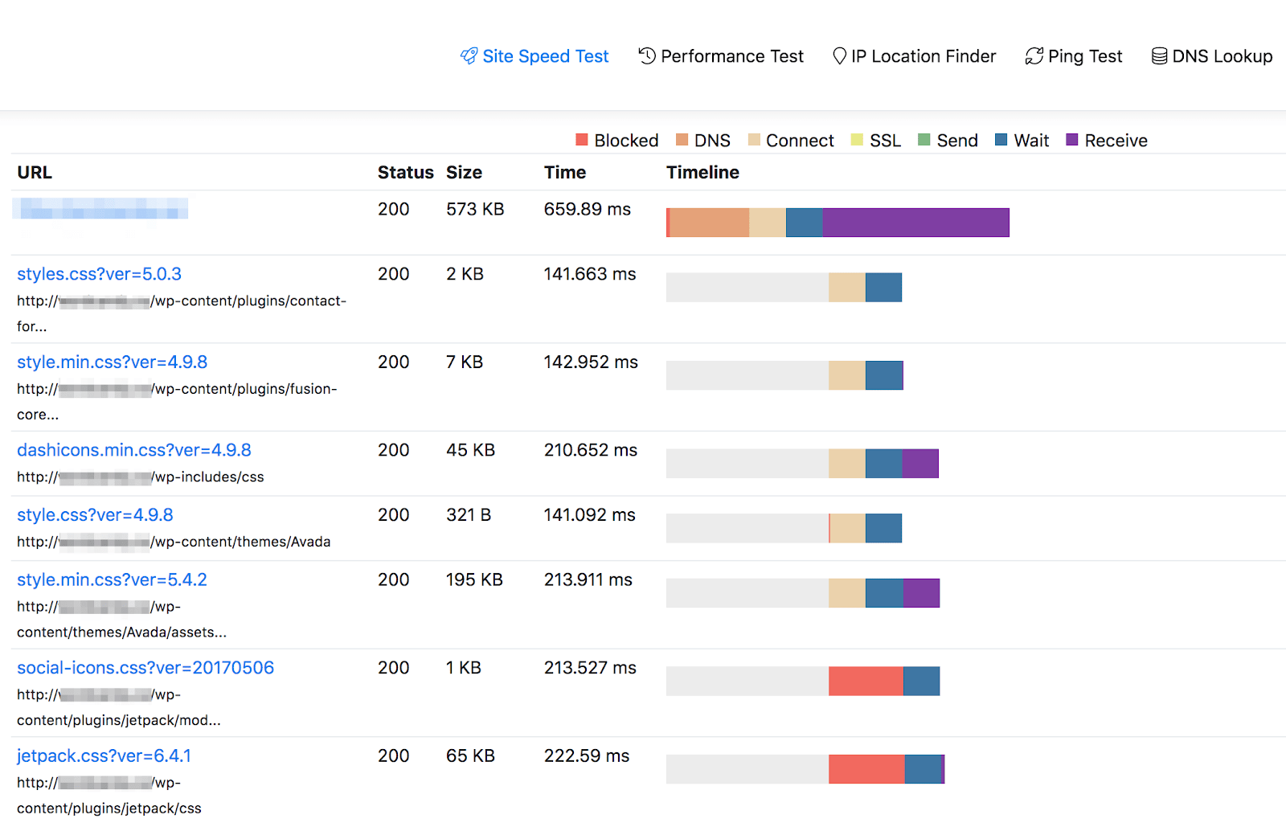1286x823 pixels.
Task: Click the purple Receive legend square
Action: [1070, 139]
